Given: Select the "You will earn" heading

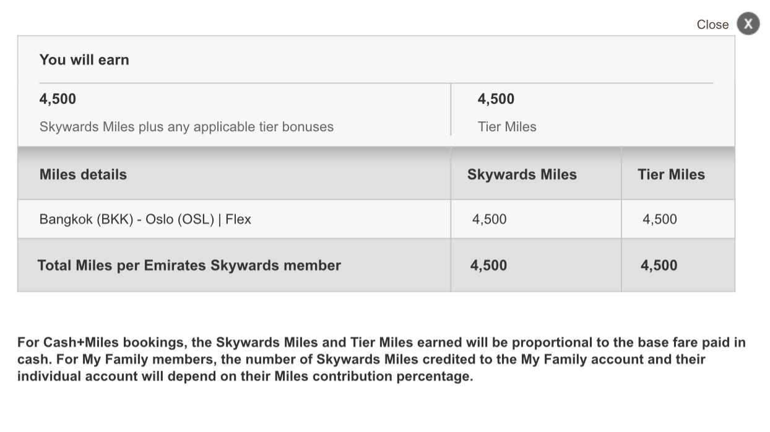Looking at the screenshot, I should (x=84, y=60).
